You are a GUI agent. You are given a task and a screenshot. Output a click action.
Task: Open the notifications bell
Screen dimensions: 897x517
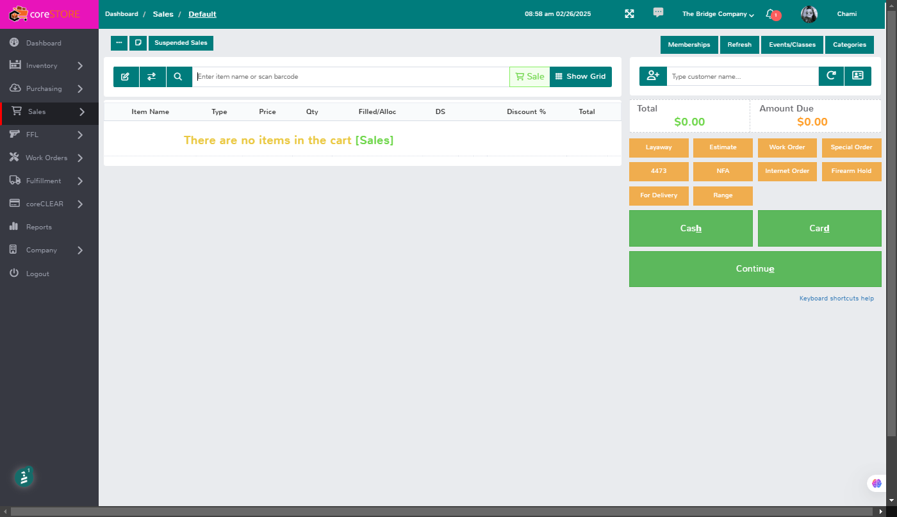[x=771, y=13]
